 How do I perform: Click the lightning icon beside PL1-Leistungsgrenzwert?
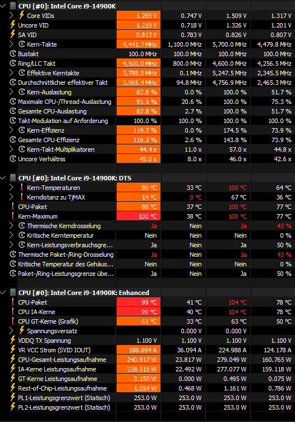[13, 397]
